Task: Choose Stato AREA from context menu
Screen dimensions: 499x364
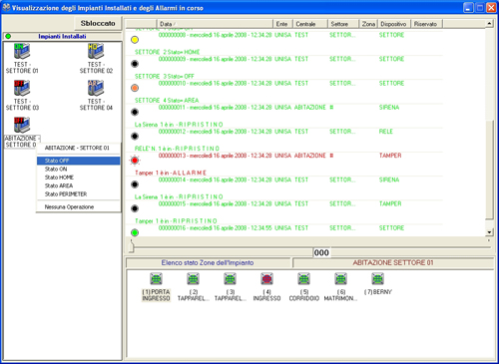Action: tap(78, 185)
